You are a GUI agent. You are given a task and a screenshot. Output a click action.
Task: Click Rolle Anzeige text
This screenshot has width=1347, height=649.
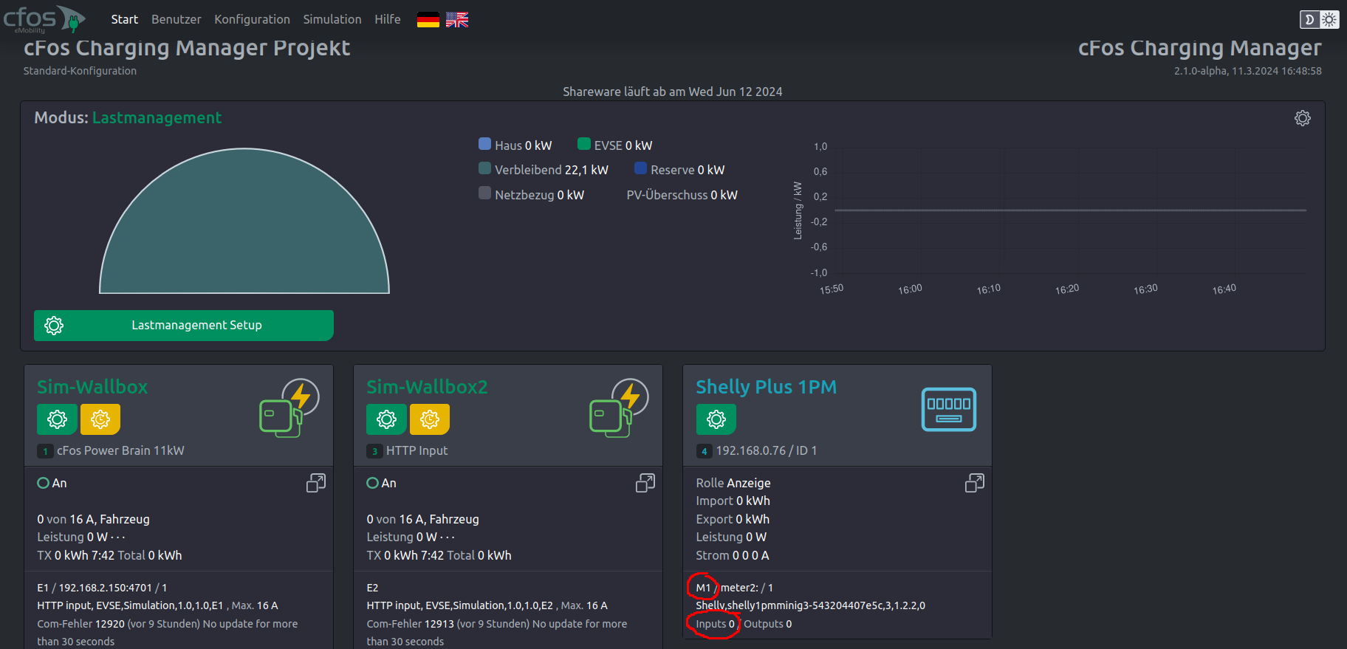(x=733, y=483)
